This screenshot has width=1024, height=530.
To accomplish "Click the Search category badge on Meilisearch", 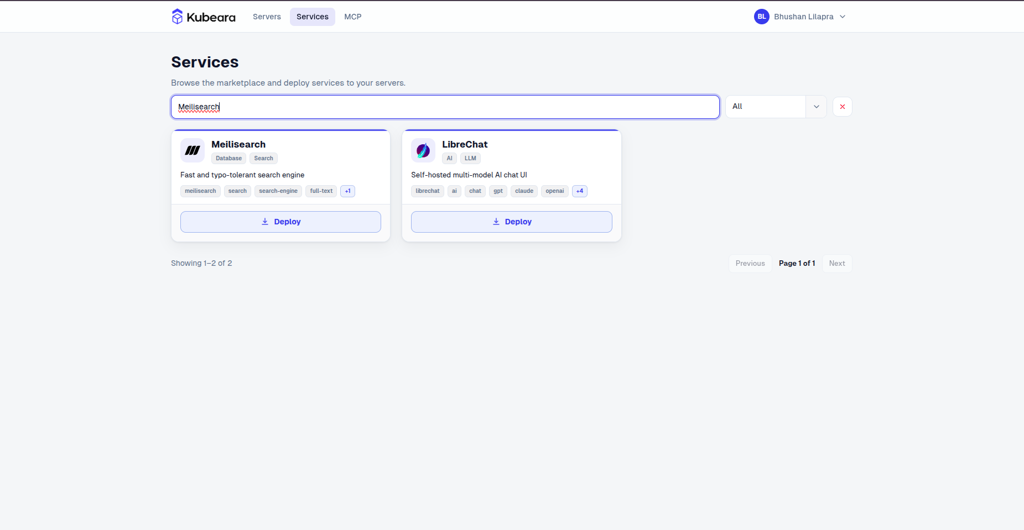I will pos(264,158).
